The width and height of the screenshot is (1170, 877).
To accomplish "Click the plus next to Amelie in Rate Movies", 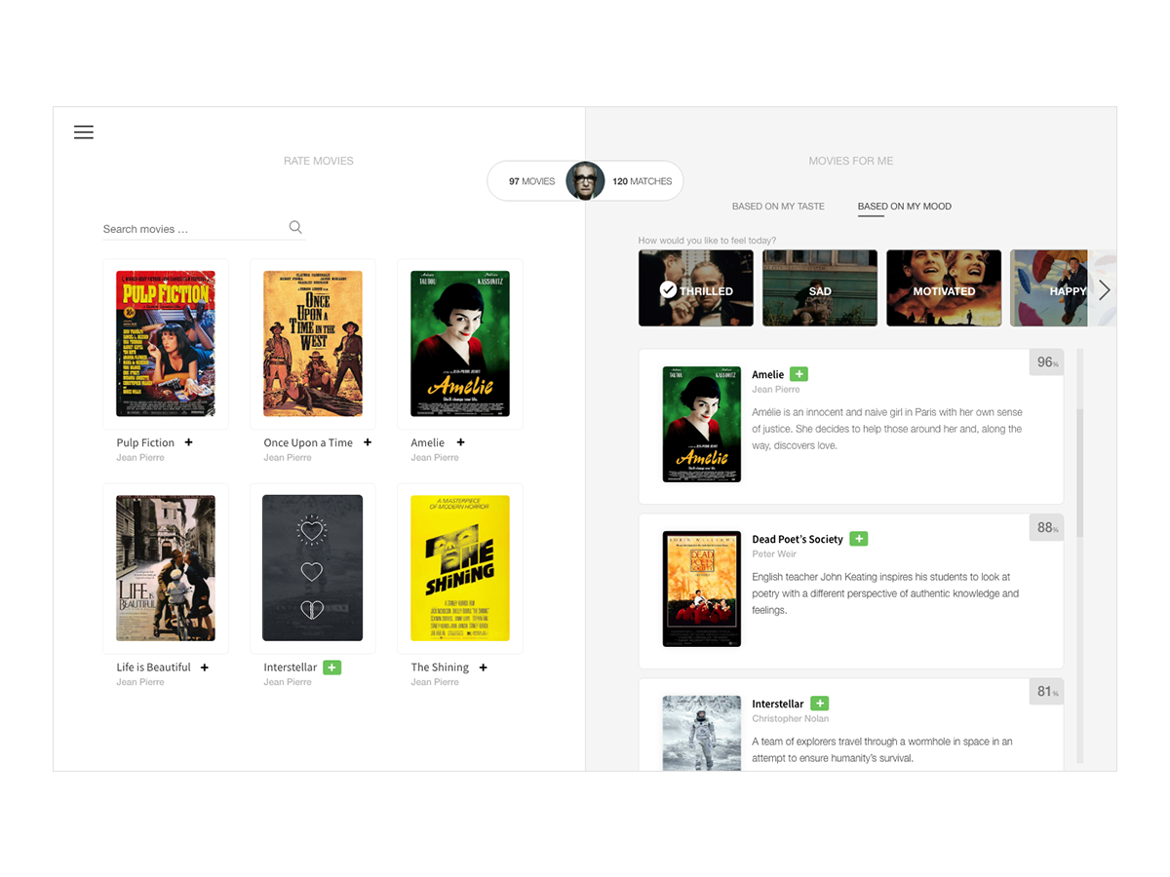I will click(461, 442).
